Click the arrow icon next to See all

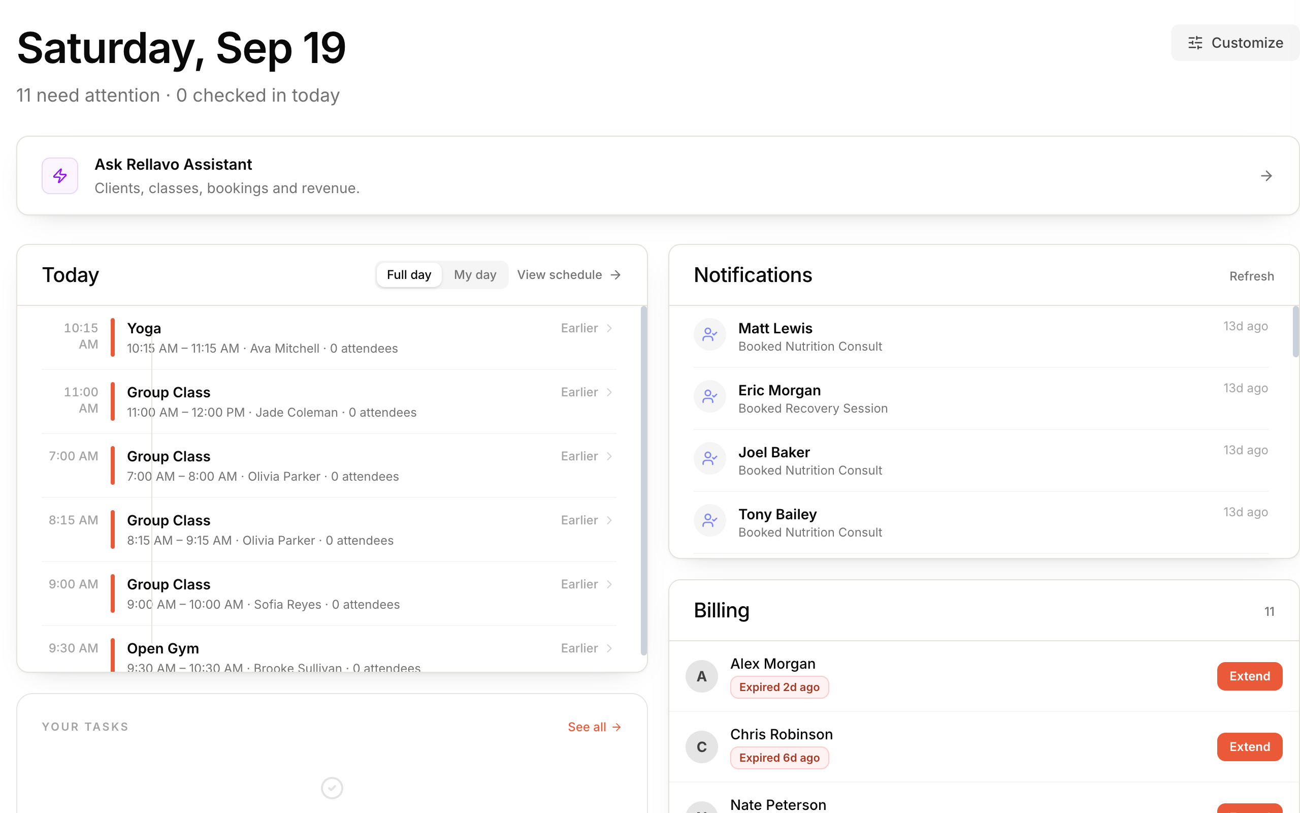(616, 727)
